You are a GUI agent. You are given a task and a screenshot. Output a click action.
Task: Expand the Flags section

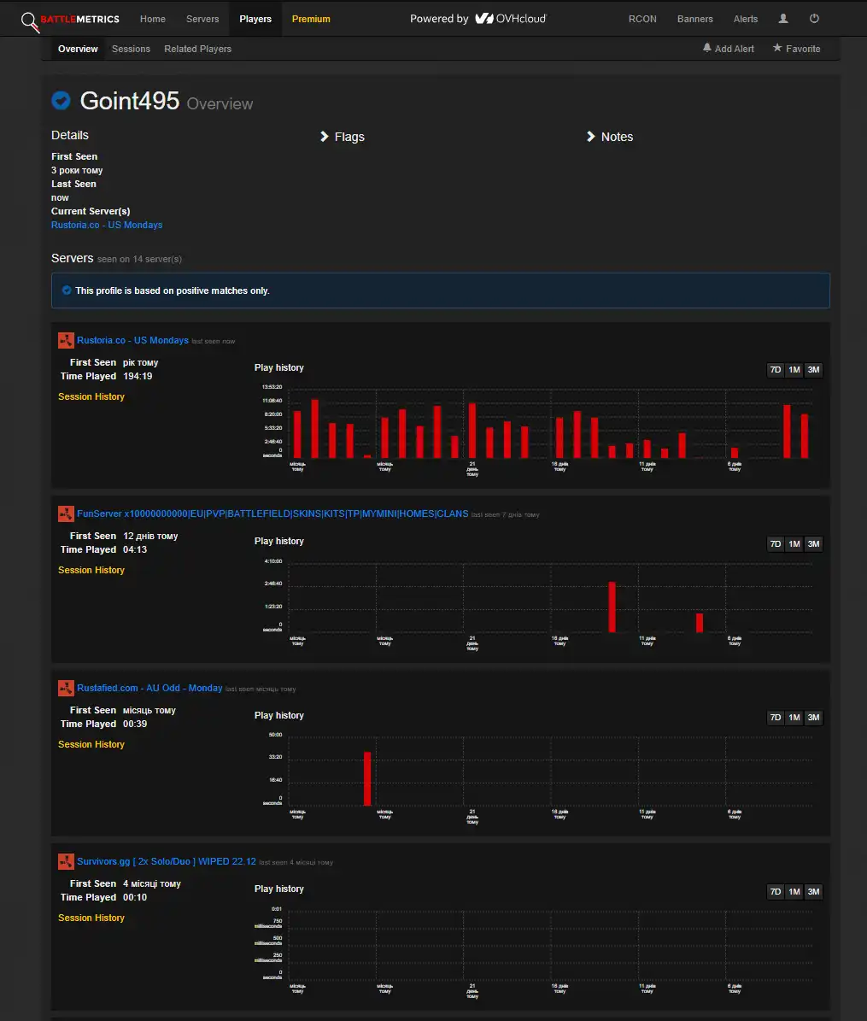click(343, 137)
